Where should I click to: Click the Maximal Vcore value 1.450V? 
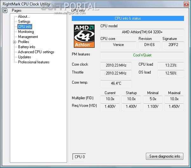click(174, 107)
